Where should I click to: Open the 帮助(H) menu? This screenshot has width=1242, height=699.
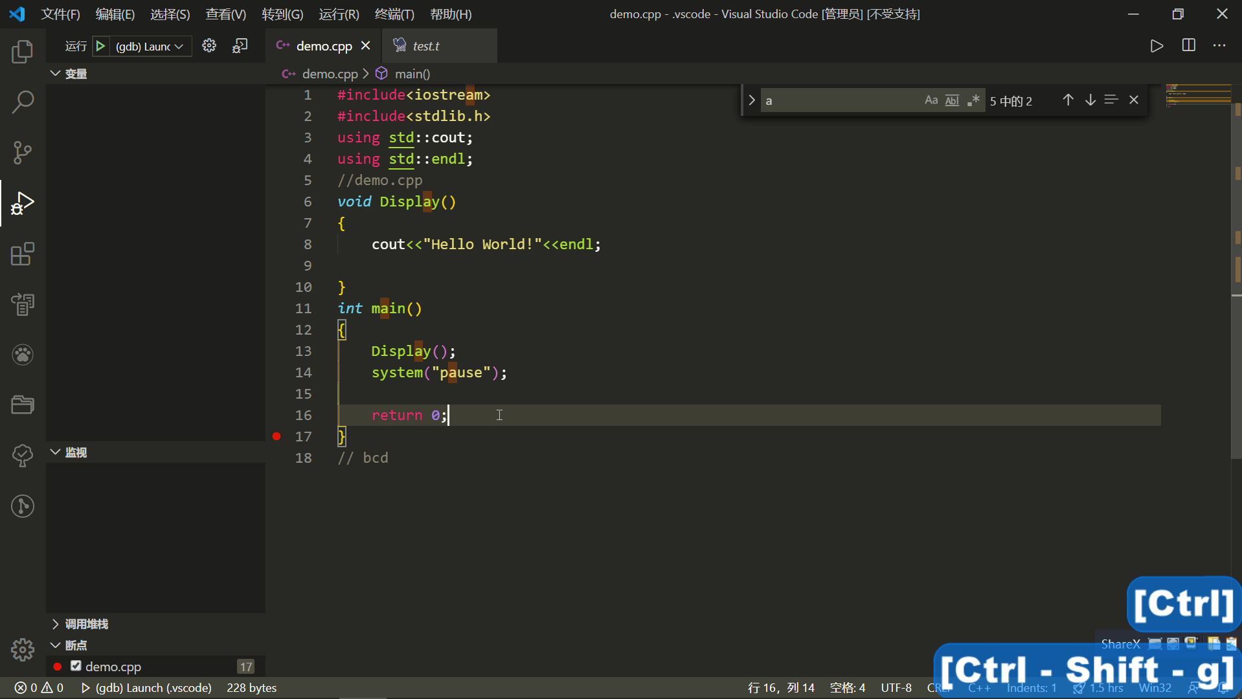click(451, 14)
